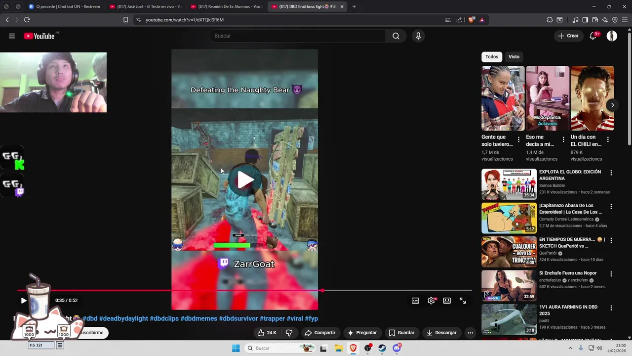Toggle the browser sidebar panel
Viewport: 632px width, 356px height.
[x=585, y=20]
